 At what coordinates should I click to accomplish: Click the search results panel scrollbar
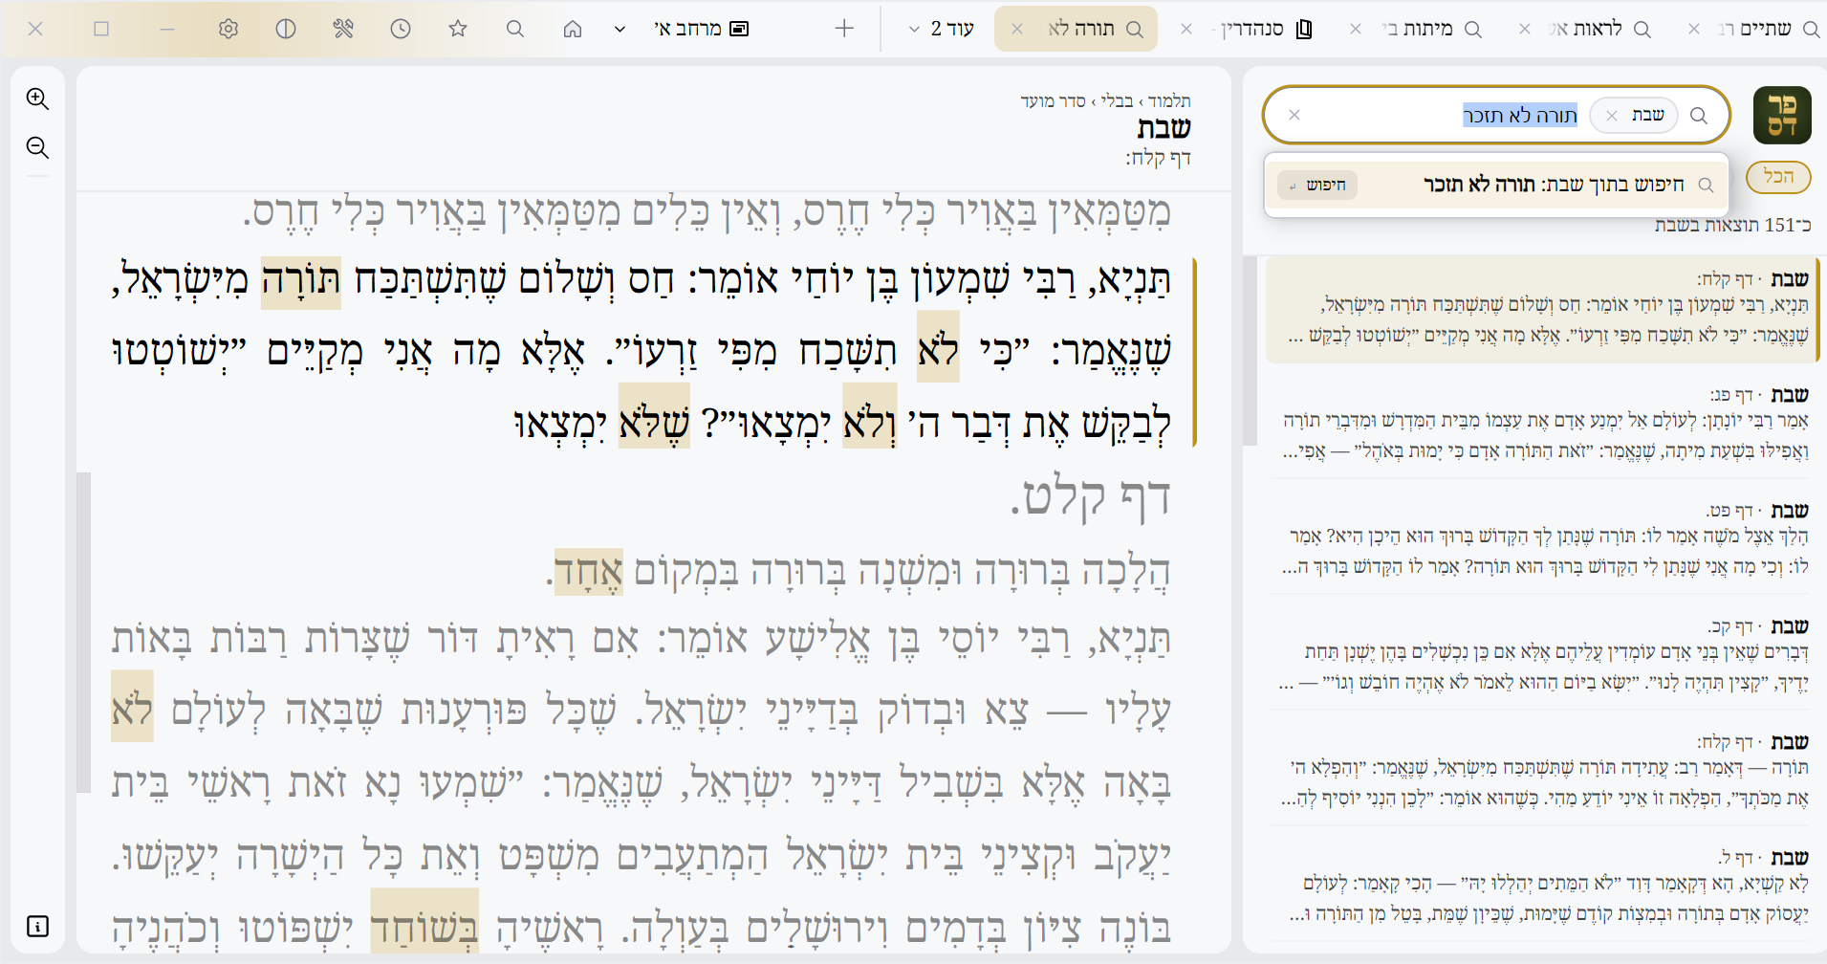click(1250, 349)
